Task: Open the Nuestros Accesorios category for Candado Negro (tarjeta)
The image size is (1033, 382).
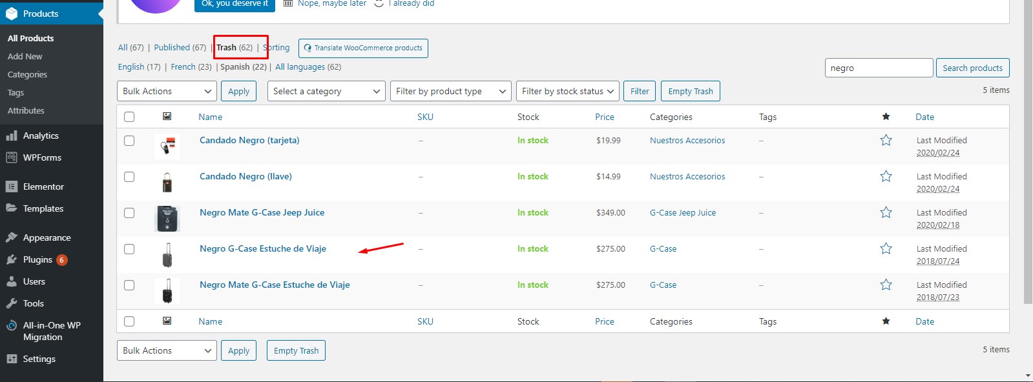Action: (x=687, y=140)
